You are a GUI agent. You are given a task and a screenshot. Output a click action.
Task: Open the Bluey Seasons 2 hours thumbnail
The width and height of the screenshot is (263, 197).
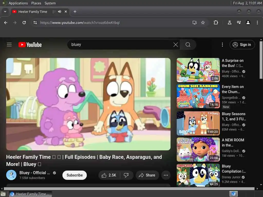pos(198,123)
